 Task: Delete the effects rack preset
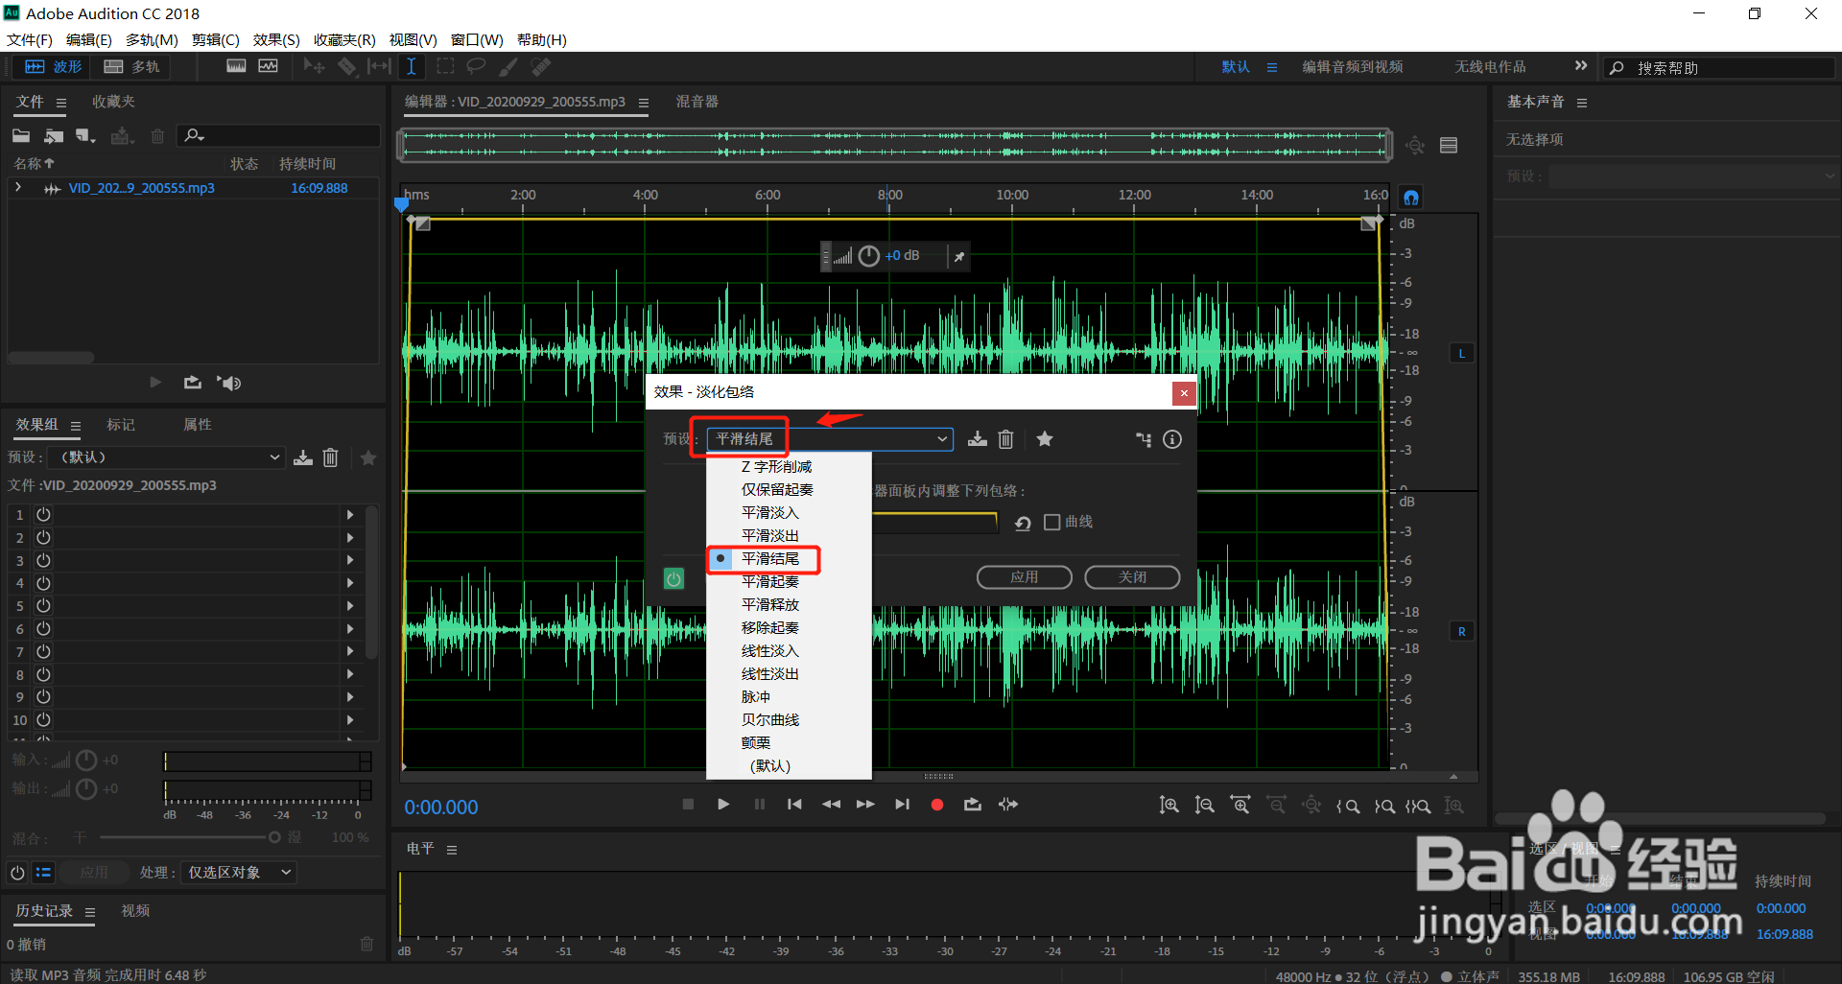[x=330, y=457]
